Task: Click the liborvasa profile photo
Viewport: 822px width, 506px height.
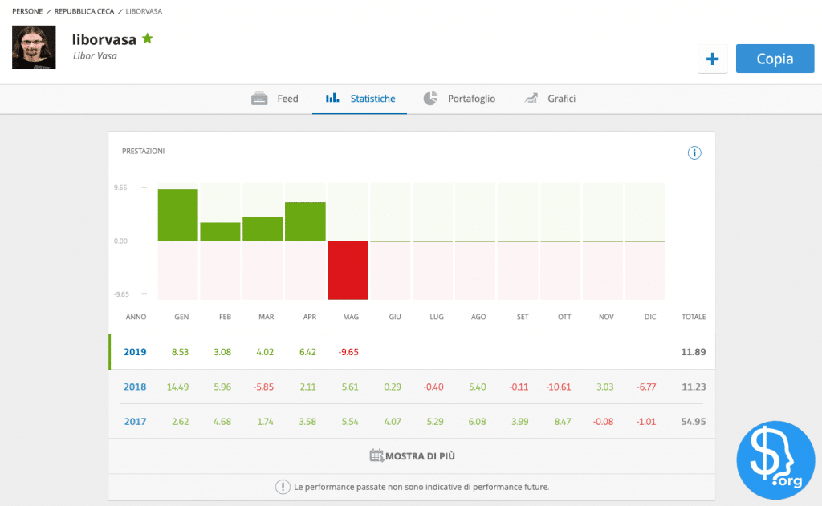Action: click(34, 47)
